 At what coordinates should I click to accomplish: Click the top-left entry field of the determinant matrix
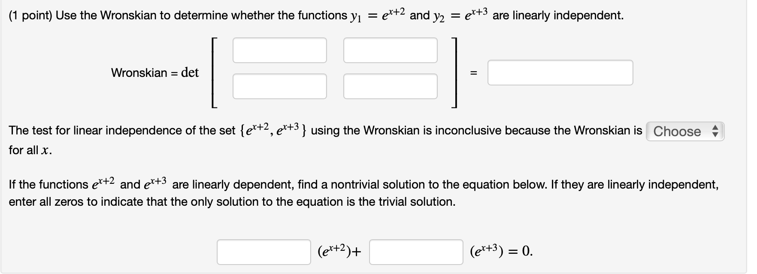pos(279,50)
